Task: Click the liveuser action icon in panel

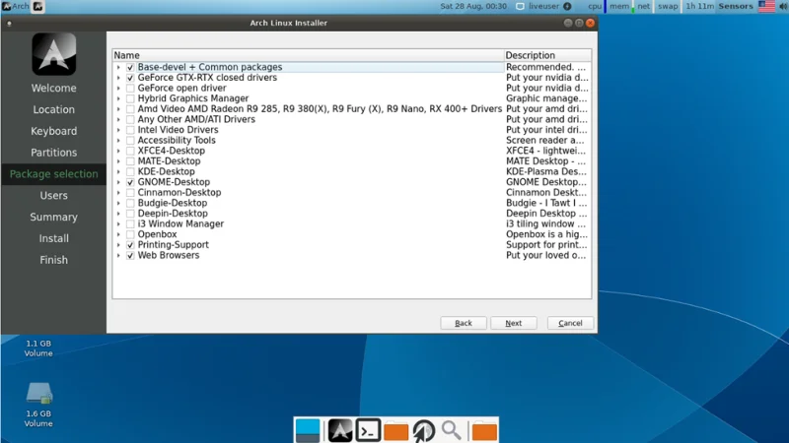Action: [567, 7]
